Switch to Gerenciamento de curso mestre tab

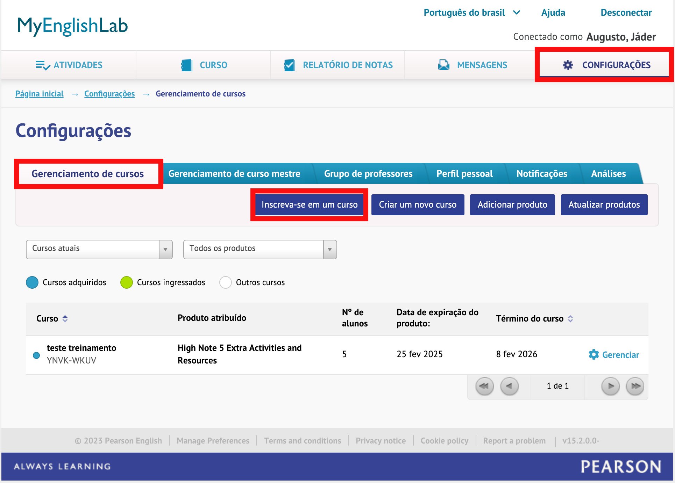pyautogui.click(x=234, y=174)
